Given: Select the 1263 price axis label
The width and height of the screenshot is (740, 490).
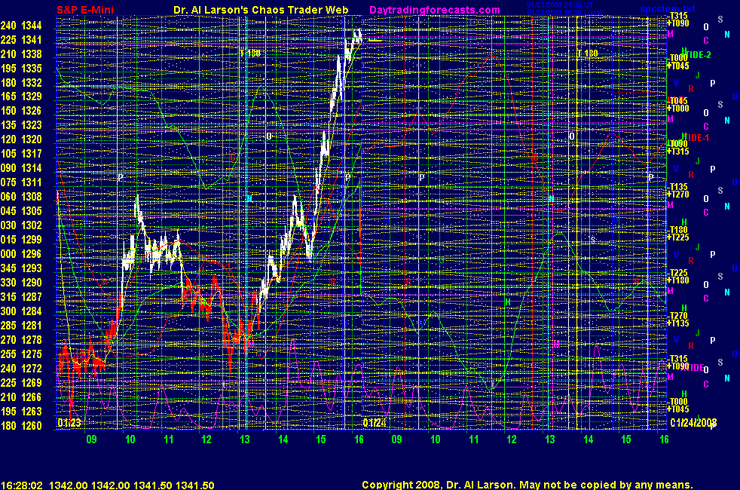Looking at the screenshot, I should point(31,412).
